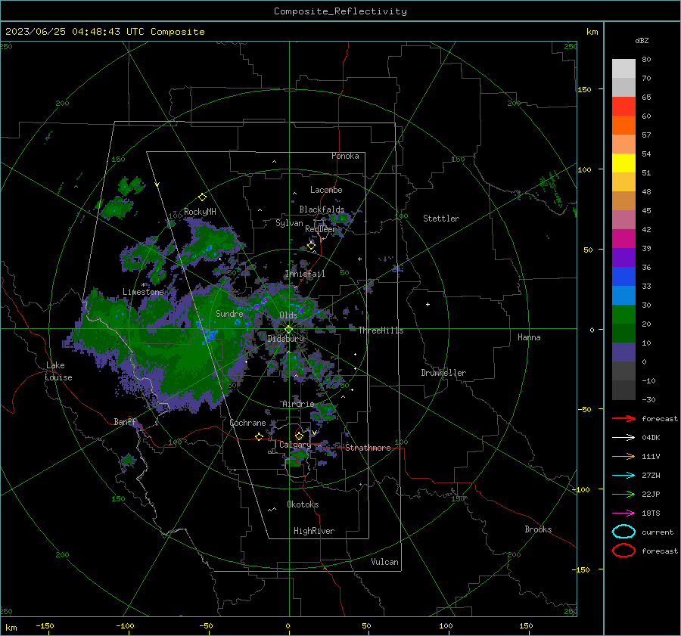The width and height of the screenshot is (681, 636).
Task: Click the 100 tick on bottom km axis
Action: (446, 625)
